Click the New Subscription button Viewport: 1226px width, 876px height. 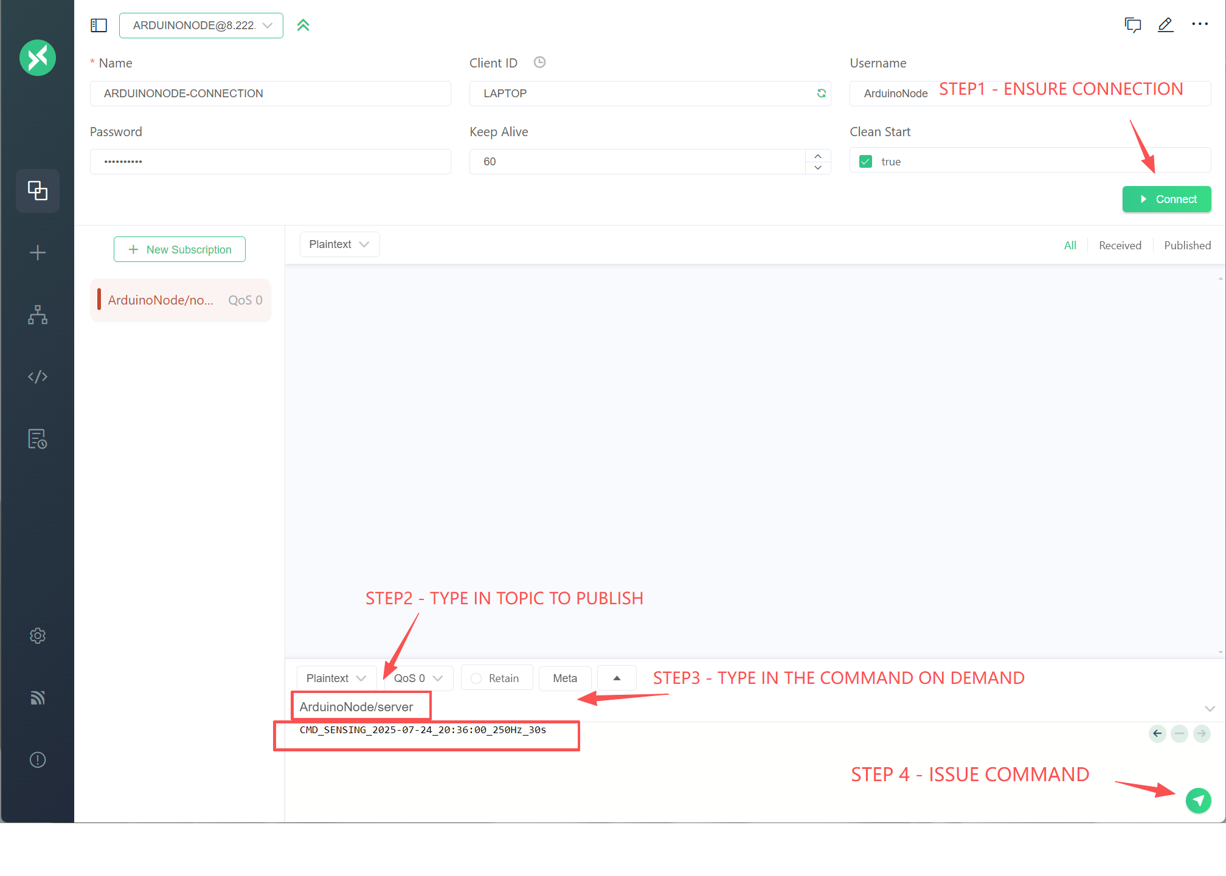[x=180, y=250]
